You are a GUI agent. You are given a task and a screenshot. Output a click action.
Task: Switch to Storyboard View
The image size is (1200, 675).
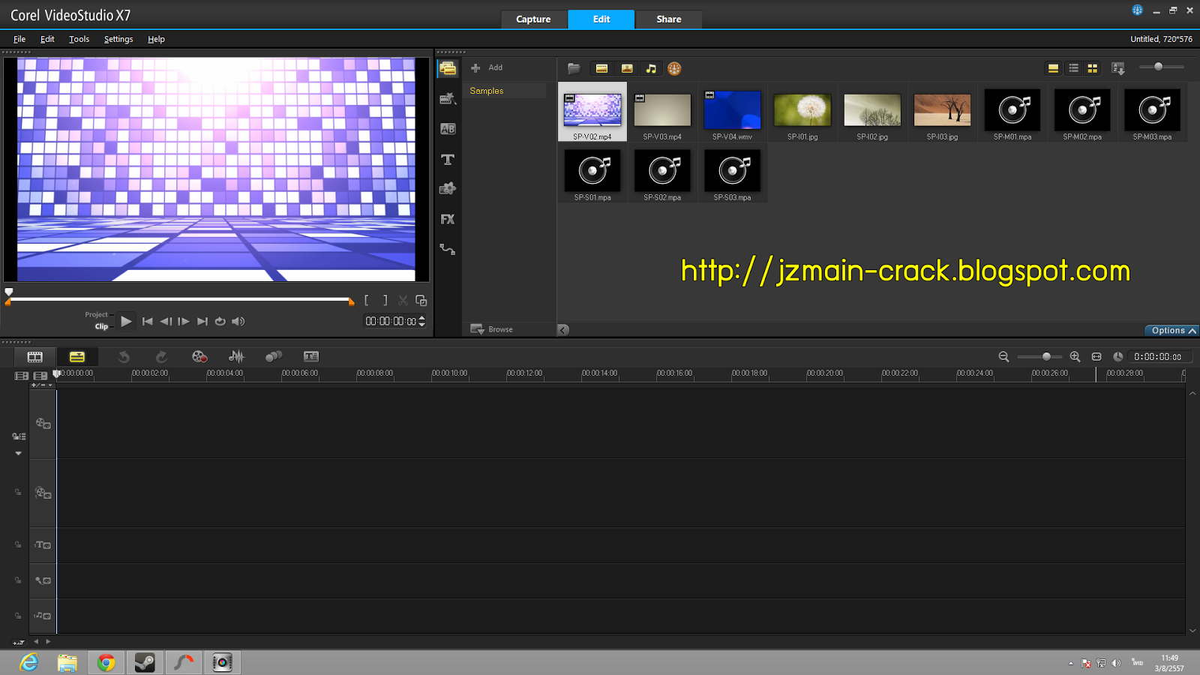tap(35, 356)
